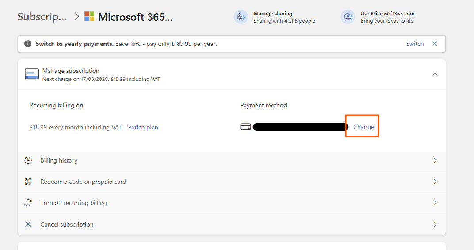
Task: Open Redeem a code or prepaid card
Action: coord(232,182)
